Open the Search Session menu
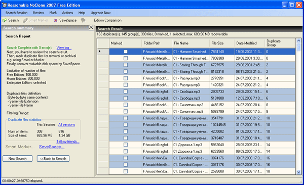This screenshot has width=304, height=185. click(x=16, y=13)
